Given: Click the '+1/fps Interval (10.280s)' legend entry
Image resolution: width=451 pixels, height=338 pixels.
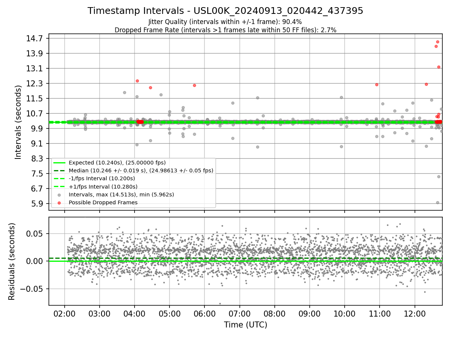Looking at the screenshot, I should (x=103, y=186).
